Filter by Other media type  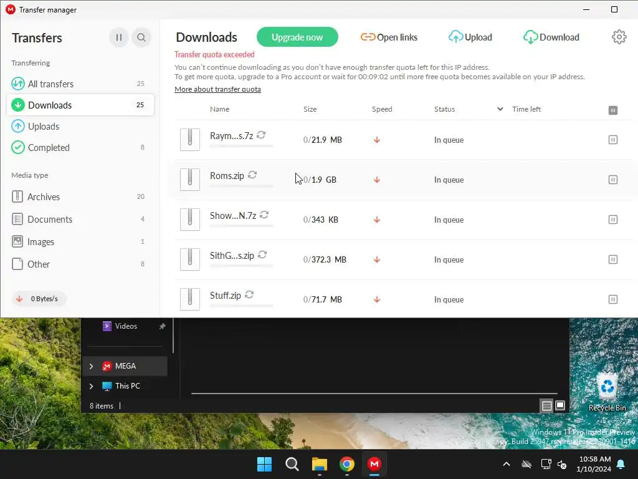[80, 264]
